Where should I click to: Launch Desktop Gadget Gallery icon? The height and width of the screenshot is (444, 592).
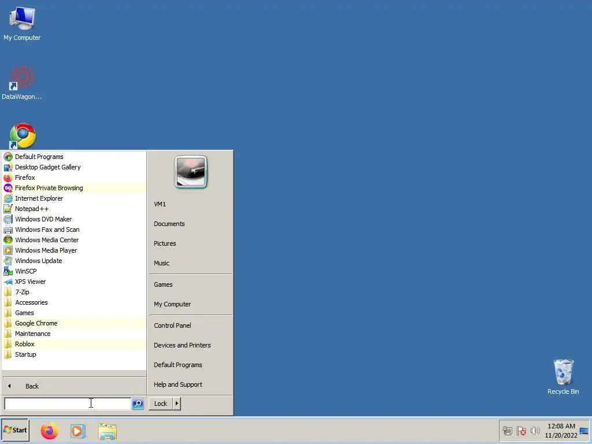pos(8,167)
